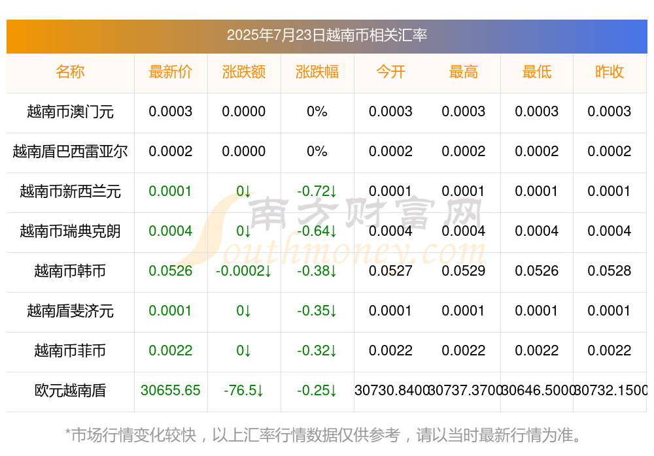Click the 最高 column header
This screenshot has width=654, height=456.
pyautogui.click(x=464, y=72)
